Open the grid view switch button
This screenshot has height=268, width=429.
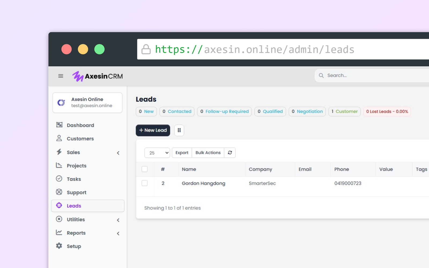(179, 130)
